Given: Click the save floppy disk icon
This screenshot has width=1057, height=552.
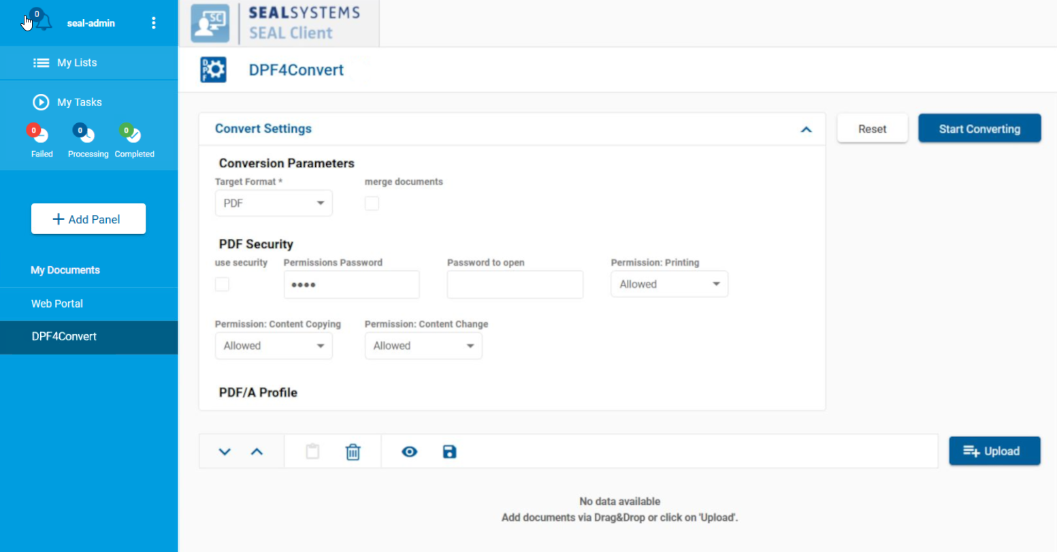Looking at the screenshot, I should point(449,452).
